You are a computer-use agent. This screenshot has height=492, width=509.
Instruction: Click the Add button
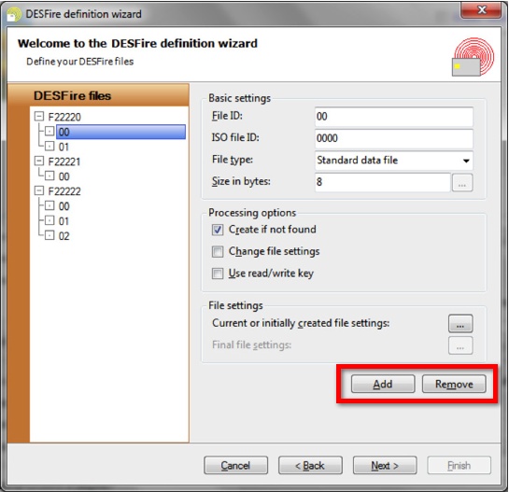point(383,385)
